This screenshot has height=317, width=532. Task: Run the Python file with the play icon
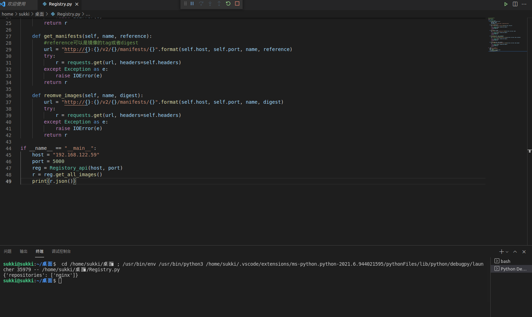506,4
